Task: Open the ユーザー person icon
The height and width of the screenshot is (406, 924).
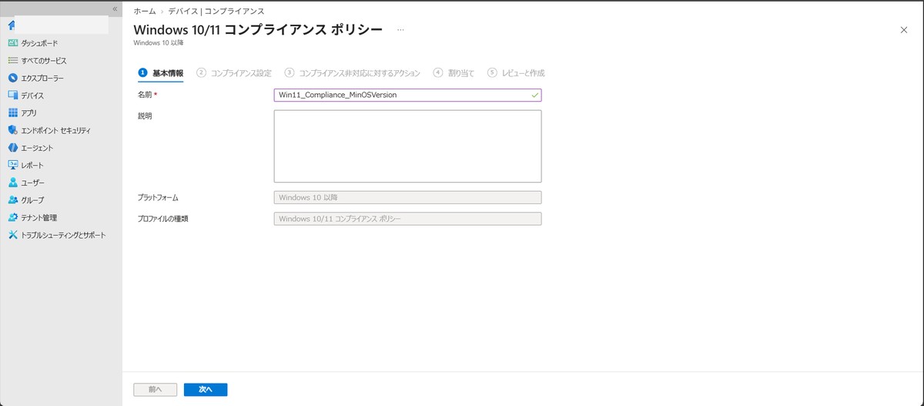Action: [12, 183]
